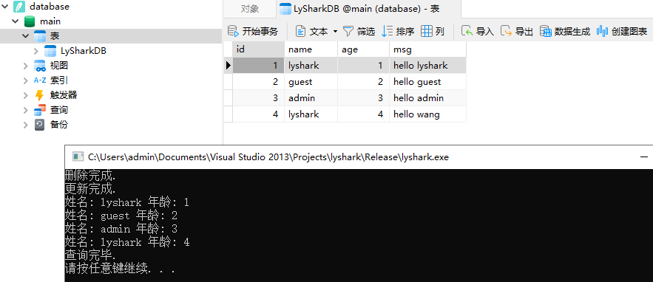Expand the 视图 views node

[26, 66]
